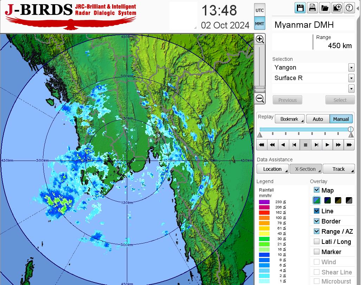The image size is (362, 285).
Task: Expand the Yangon radar site dropdown
Action: click(351, 67)
